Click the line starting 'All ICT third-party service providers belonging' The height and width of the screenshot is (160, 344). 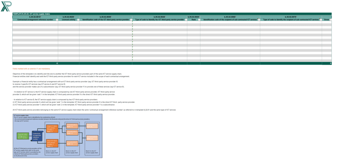coord(94,110)
